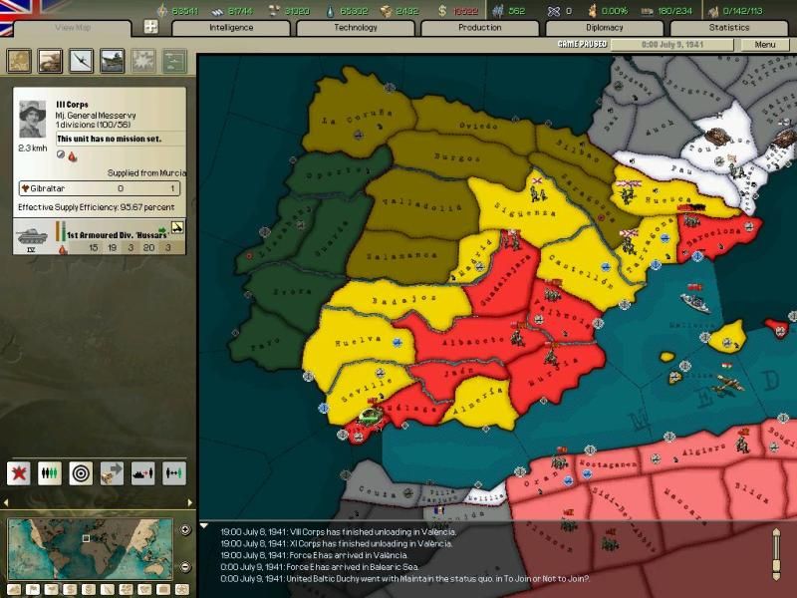Open the Statistics tab

[x=729, y=28]
